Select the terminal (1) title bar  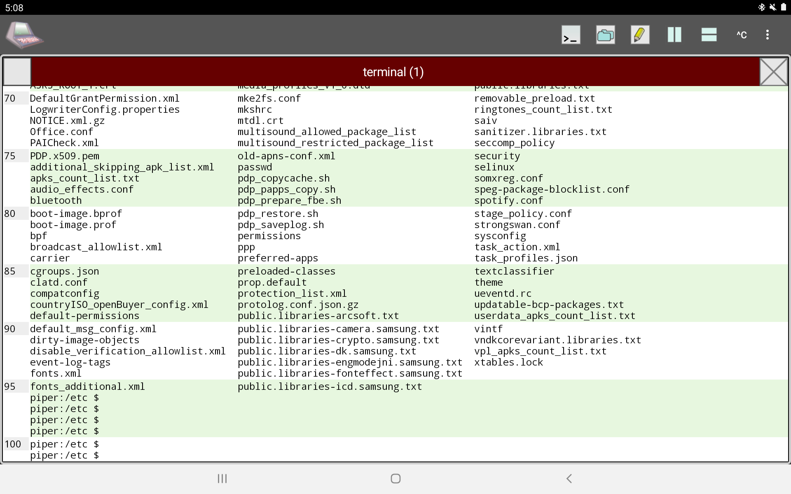click(393, 71)
